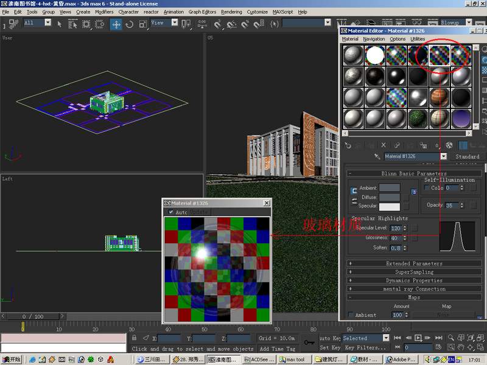Click Specular color swatch

(390, 206)
